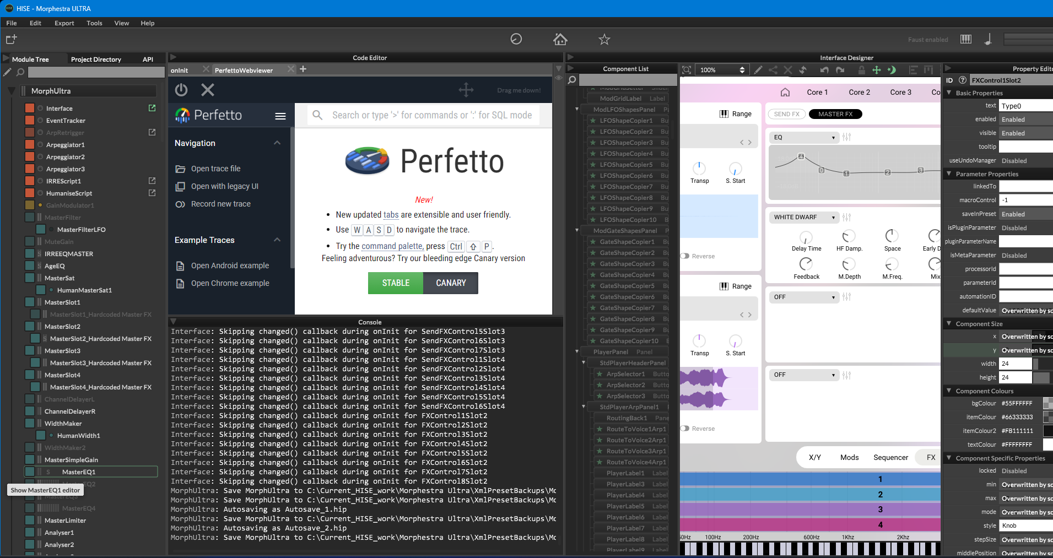This screenshot has width=1053, height=558.
Task: Click the power icon in web viewer
Action: (x=181, y=90)
